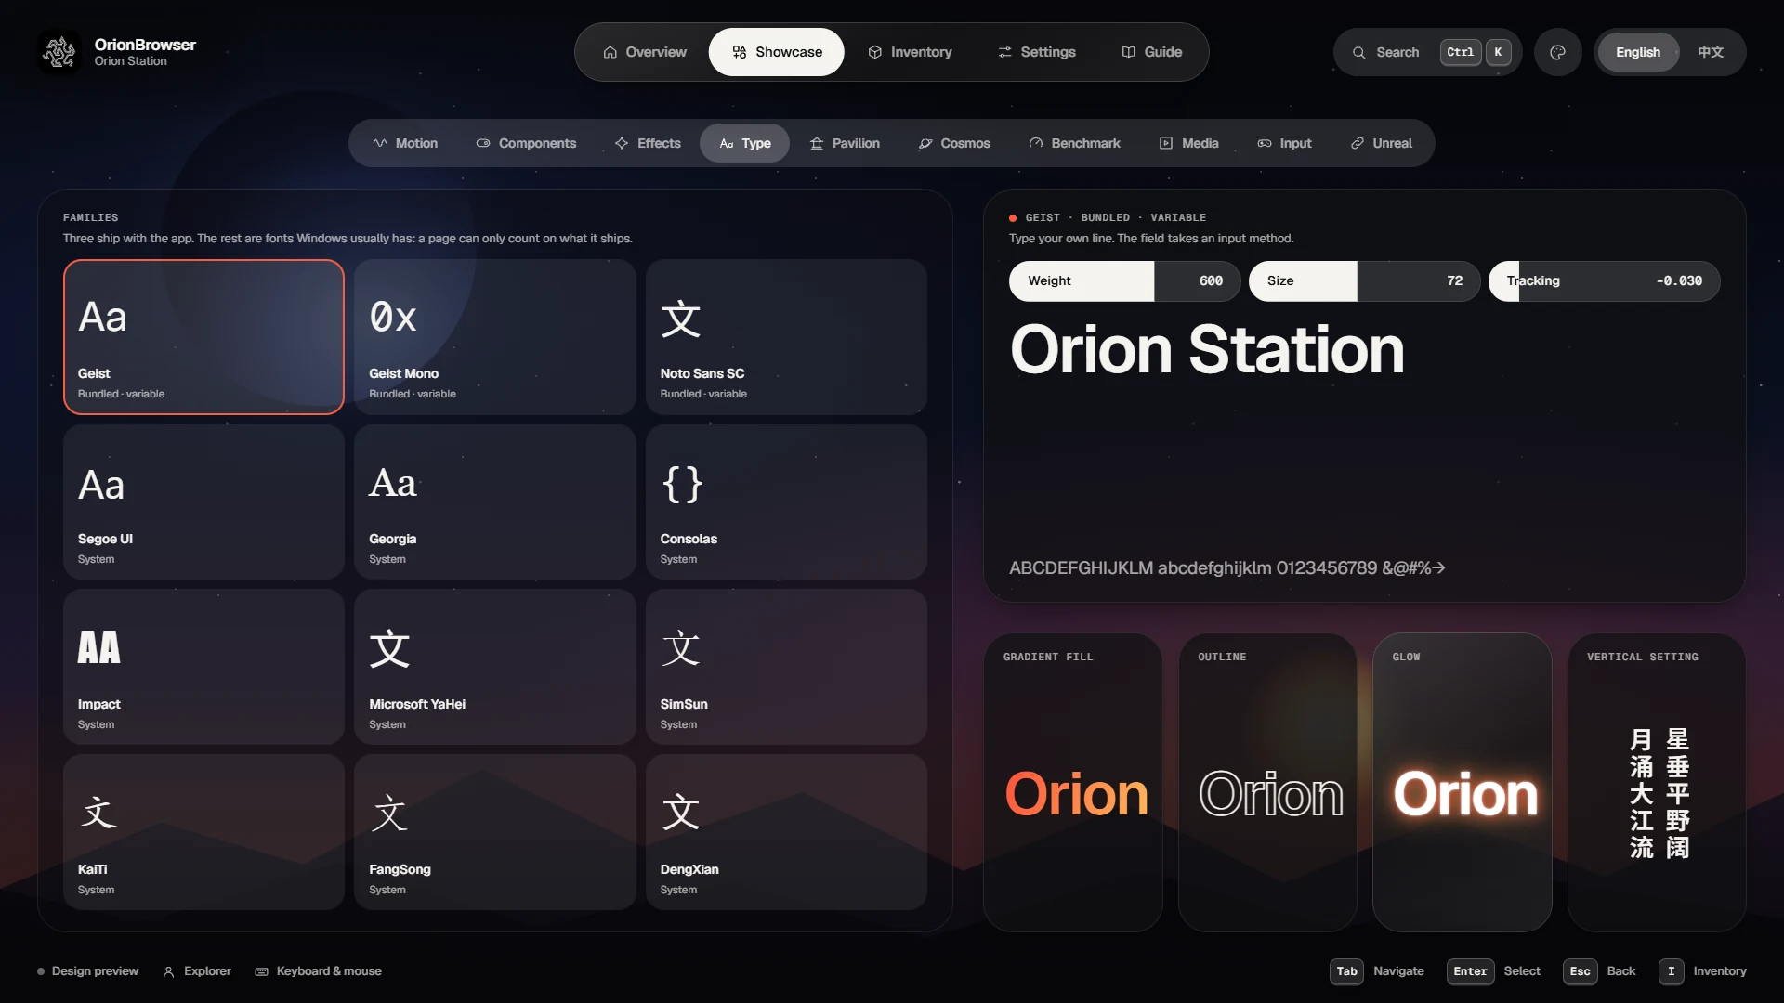Image resolution: width=1784 pixels, height=1003 pixels.
Task: Open the Settings tab
Action: 1036,52
